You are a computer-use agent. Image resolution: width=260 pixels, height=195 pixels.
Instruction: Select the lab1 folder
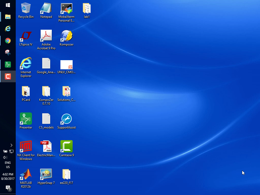pos(87,9)
